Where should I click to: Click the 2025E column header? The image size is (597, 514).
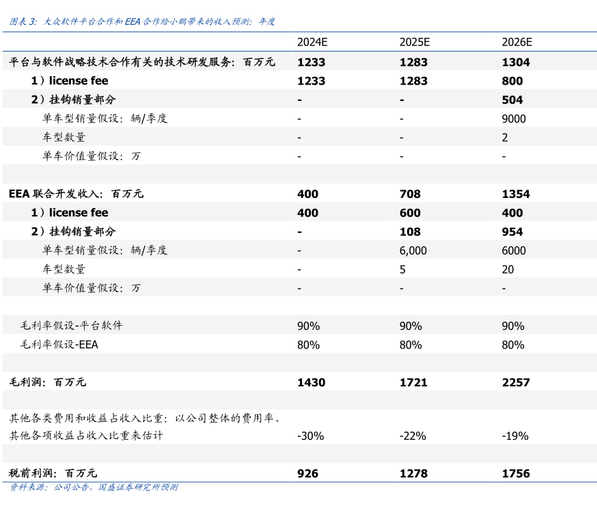pos(415,42)
